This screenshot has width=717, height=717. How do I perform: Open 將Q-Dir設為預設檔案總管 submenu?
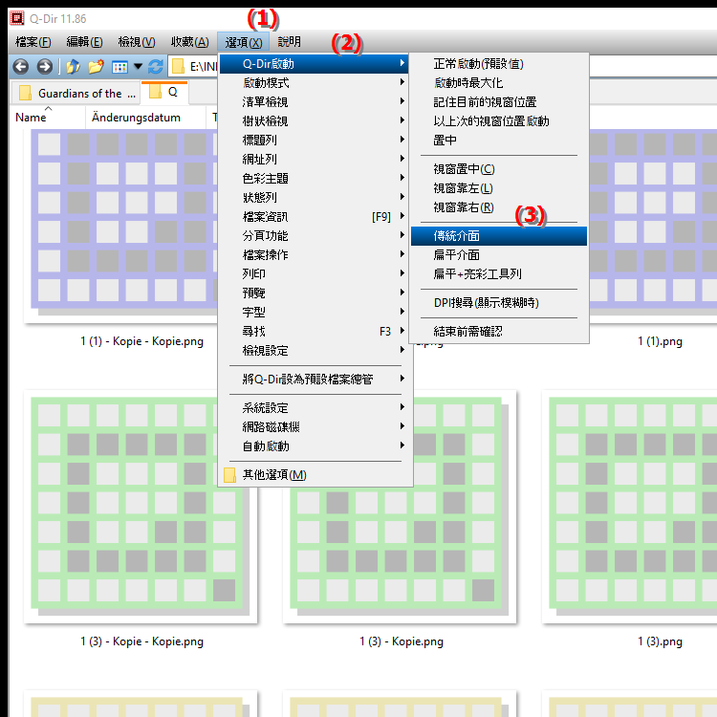click(x=315, y=380)
